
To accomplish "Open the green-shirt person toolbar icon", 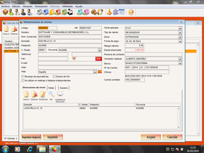I will 11,12.
